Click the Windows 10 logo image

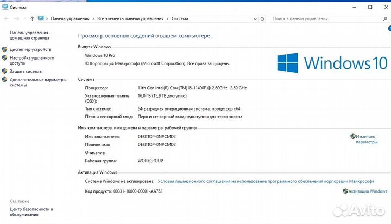tap(332, 63)
